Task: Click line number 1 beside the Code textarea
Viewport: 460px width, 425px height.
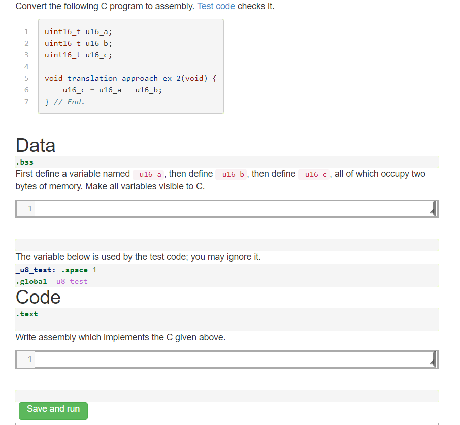Action: pyautogui.click(x=29, y=359)
